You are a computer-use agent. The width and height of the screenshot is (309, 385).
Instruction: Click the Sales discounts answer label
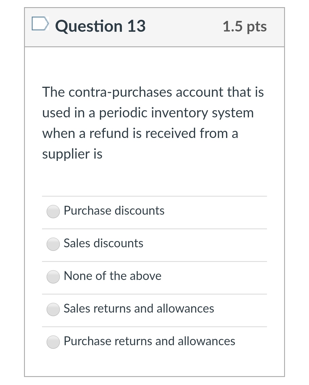tap(104, 244)
